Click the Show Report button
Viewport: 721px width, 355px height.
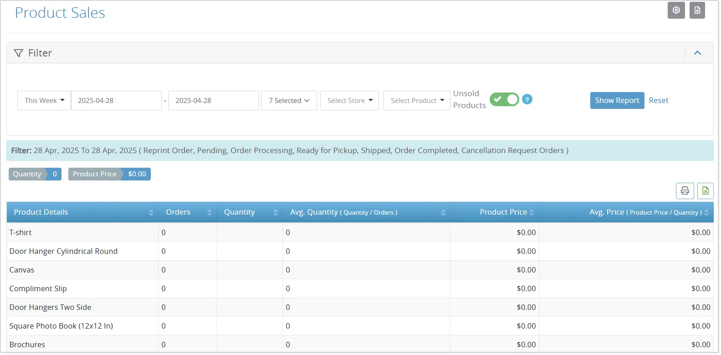point(617,100)
